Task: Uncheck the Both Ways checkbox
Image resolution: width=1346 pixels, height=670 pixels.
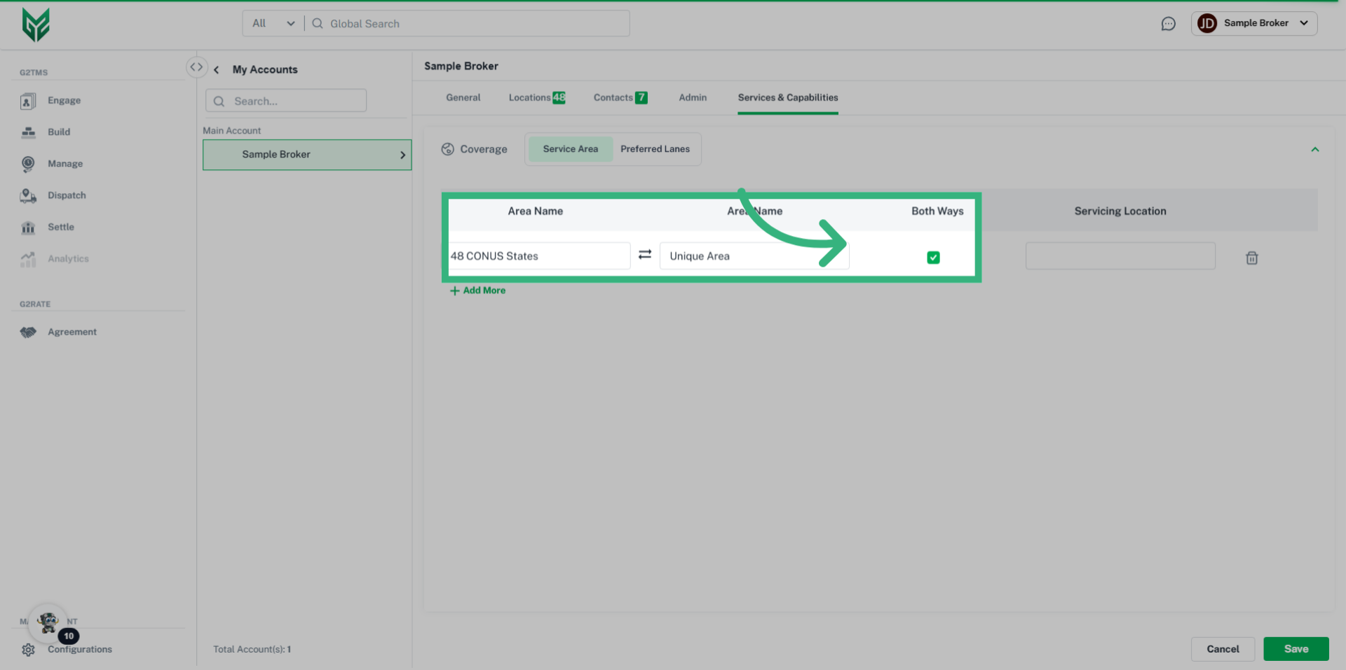Action: (933, 258)
